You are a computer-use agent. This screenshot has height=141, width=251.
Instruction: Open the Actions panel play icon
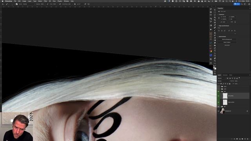point(211,29)
